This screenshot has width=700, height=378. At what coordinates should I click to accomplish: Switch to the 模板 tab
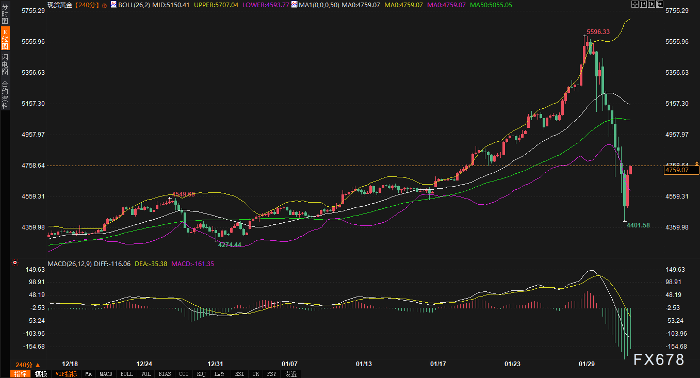click(x=41, y=374)
